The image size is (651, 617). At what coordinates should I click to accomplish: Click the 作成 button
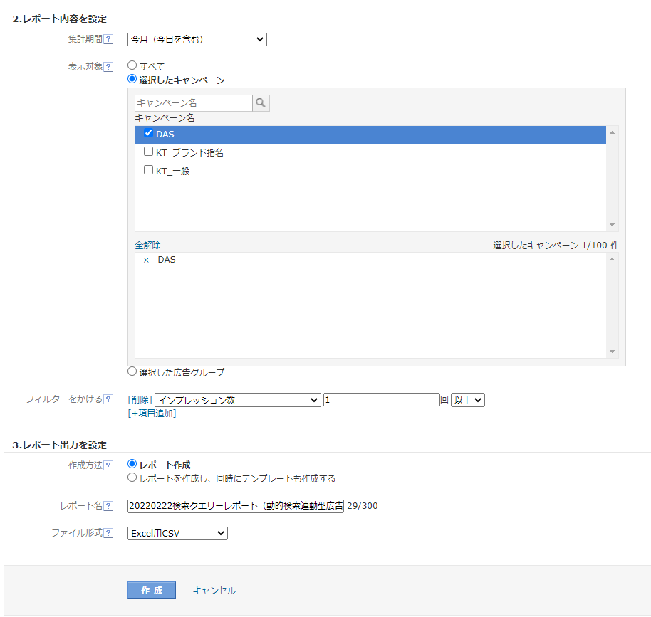coord(152,590)
